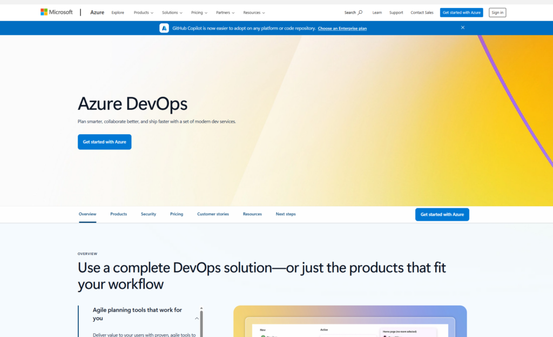Go to the Next steps tab

[x=286, y=214]
